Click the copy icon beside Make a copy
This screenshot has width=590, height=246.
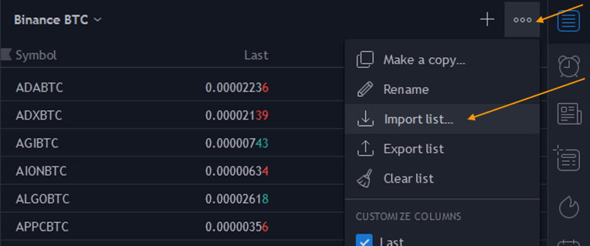[x=365, y=59]
